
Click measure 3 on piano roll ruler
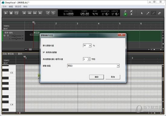132,58
